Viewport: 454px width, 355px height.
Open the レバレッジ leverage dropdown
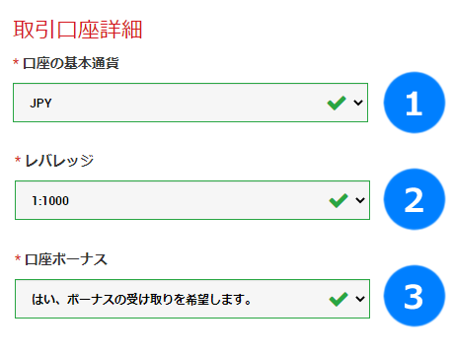coord(192,200)
